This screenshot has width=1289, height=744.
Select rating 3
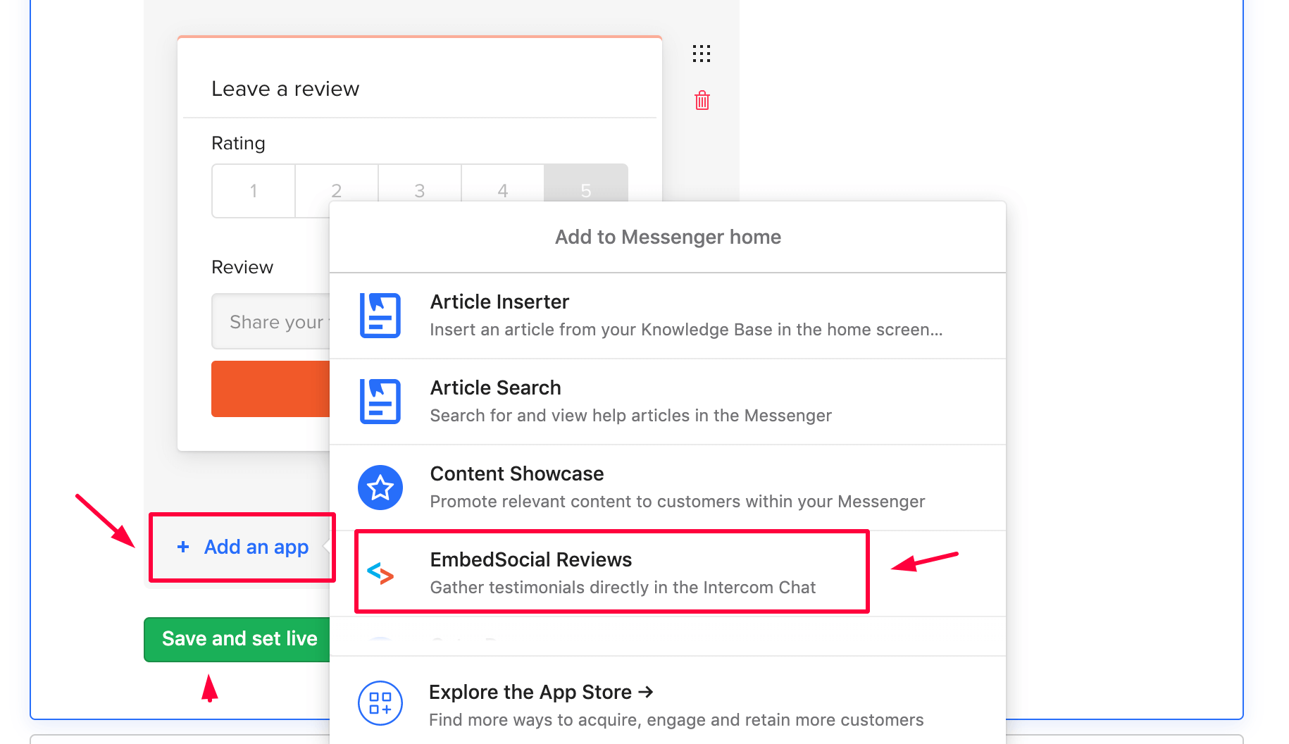click(420, 183)
